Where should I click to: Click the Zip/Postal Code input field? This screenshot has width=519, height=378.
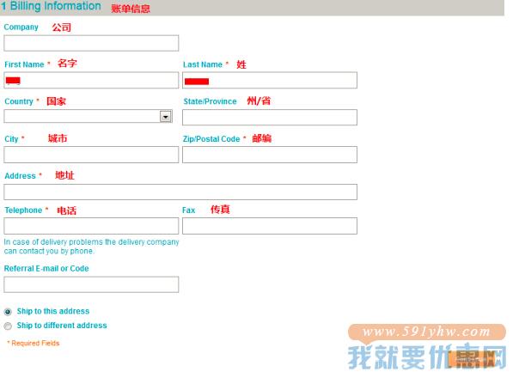[x=270, y=155]
